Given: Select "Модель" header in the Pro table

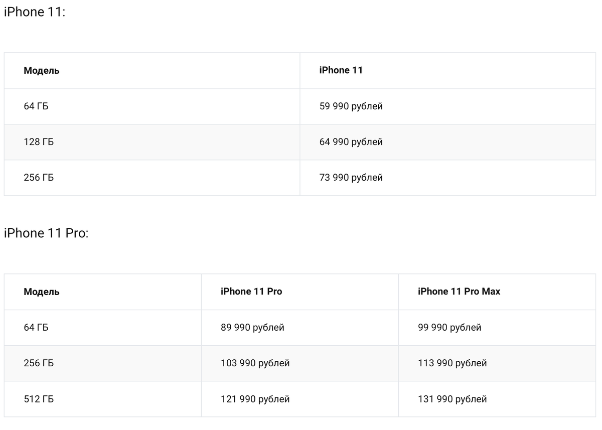Looking at the screenshot, I should (x=42, y=292).
